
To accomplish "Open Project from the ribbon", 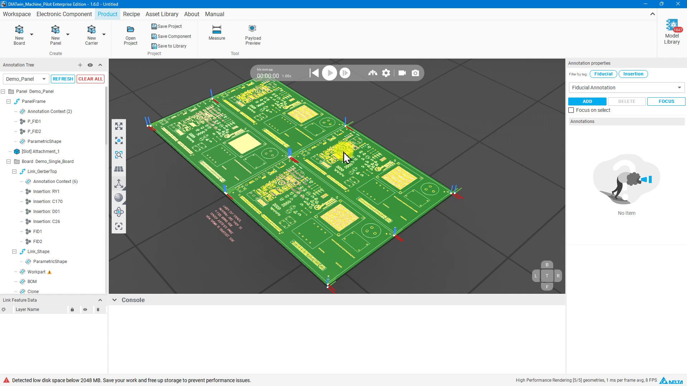I will coord(131,35).
